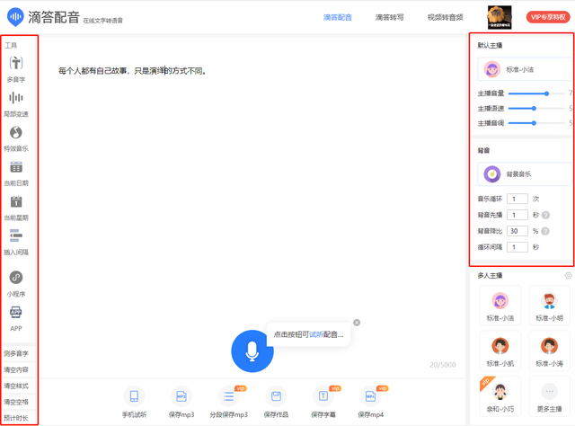Select anchor 标准-小洁 in 多人主播
Viewport: 575px width, 426px height.
click(500, 306)
